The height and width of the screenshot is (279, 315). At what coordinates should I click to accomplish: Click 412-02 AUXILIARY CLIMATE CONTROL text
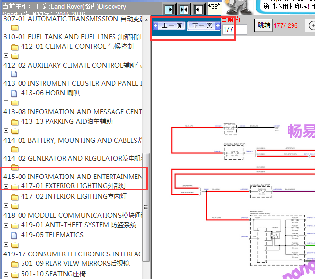click(x=73, y=66)
